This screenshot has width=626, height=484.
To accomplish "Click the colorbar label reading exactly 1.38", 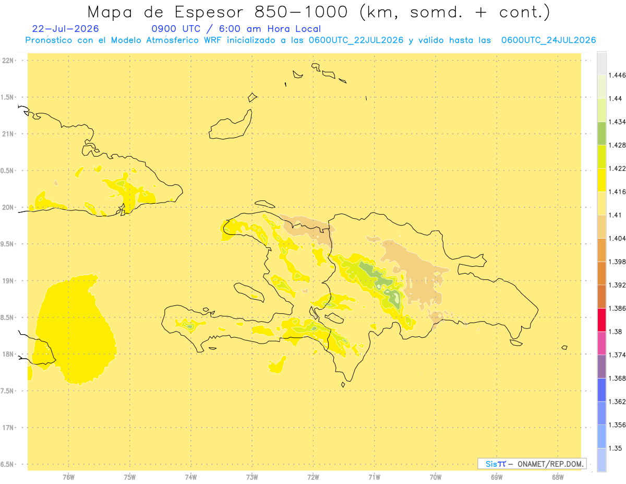I will tap(615, 332).
